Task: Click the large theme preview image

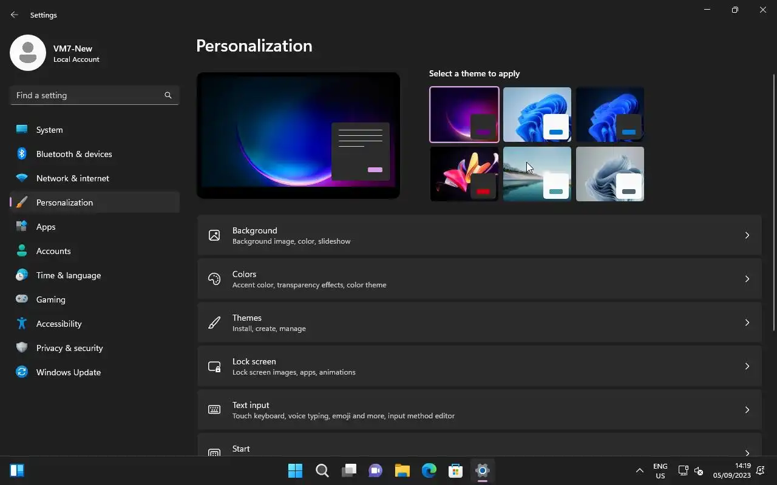Action: click(x=298, y=136)
